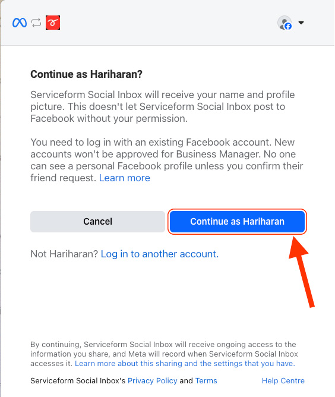Screen dimensions: 335x397
Task: Click the red arrow annotation
Action: (302, 272)
